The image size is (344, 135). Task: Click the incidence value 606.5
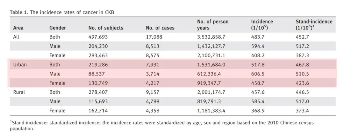pyautogui.click(x=257, y=74)
